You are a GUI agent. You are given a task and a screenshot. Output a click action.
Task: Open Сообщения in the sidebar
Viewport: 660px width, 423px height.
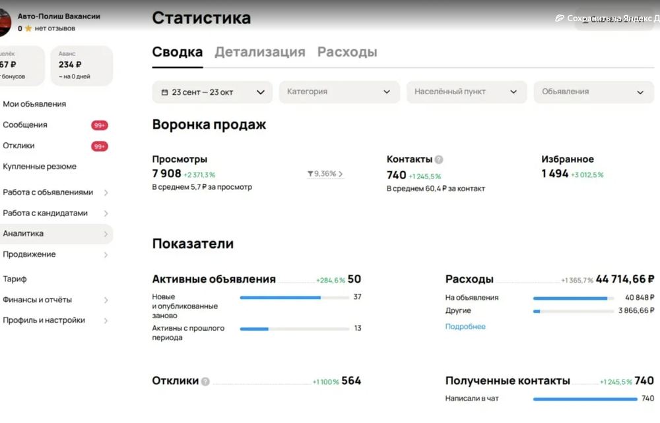25,125
